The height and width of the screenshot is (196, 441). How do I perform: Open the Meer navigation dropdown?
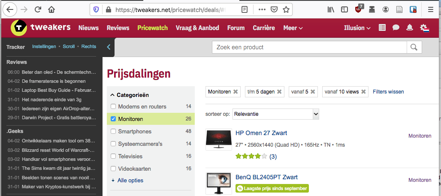pyautogui.click(x=293, y=28)
